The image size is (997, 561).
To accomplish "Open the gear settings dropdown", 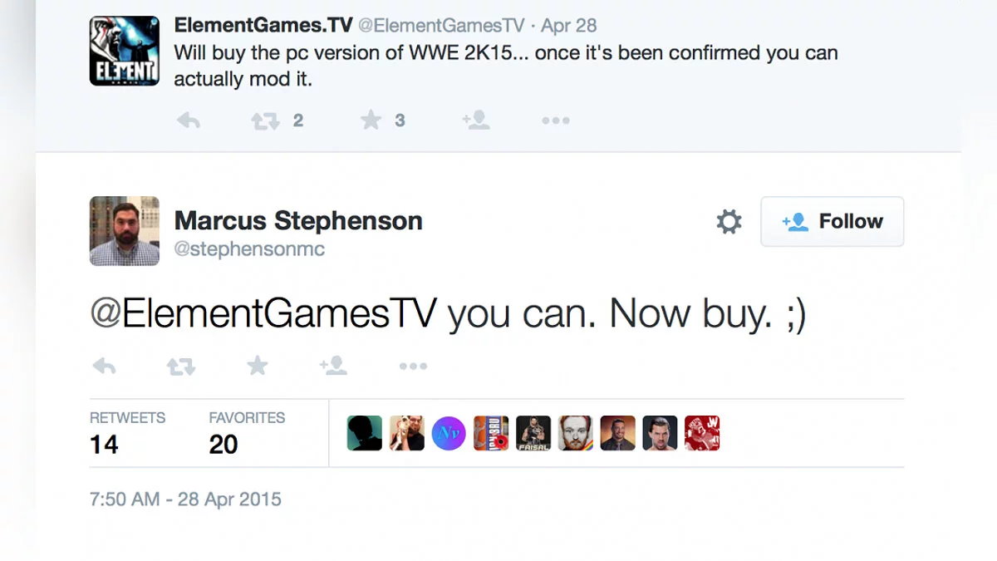I will [x=729, y=222].
